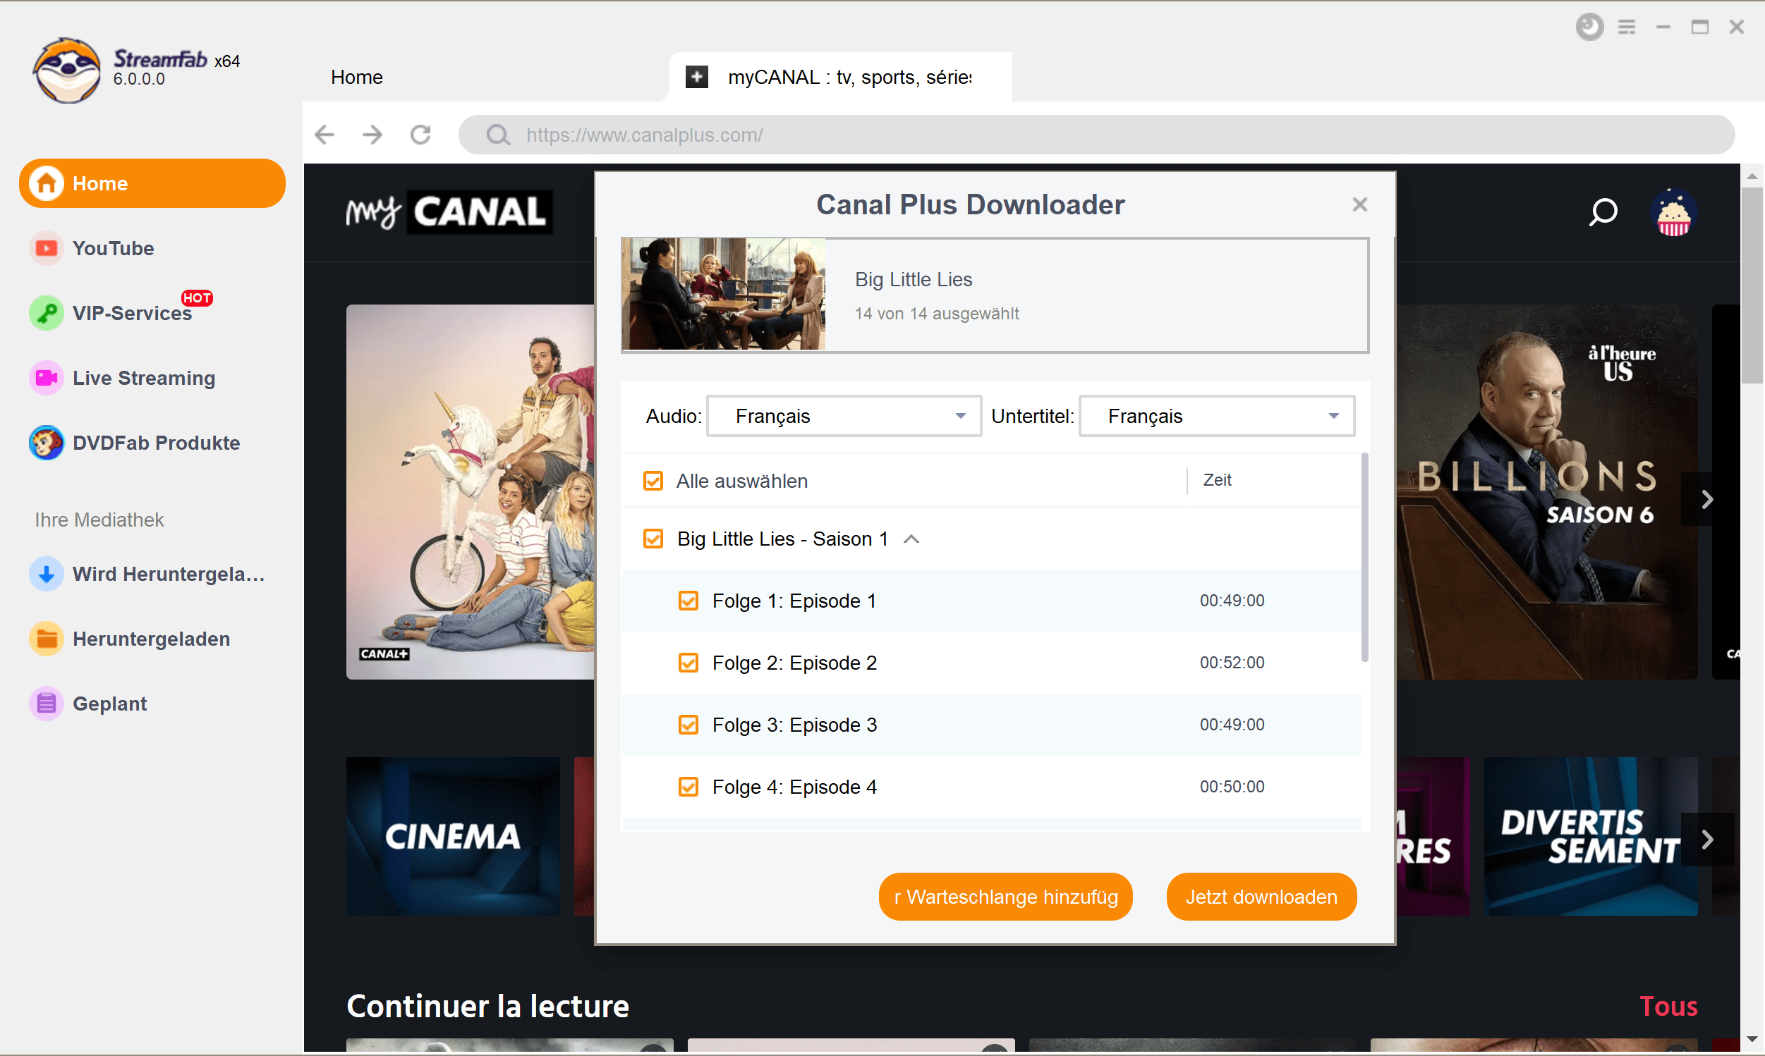Switch to the myCANAL tab
The height and width of the screenshot is (1056, 1765).
(x=840, y=77)
